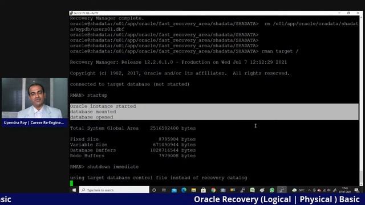Click the PuTTY window title bar text
Viewport: 365px width, 205px height.
(86, 13)
